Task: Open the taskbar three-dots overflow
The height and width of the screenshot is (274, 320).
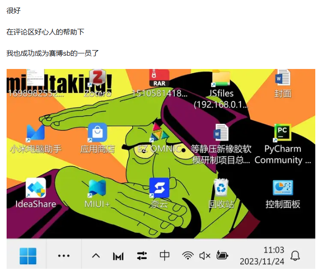Action: click(64, 256)
